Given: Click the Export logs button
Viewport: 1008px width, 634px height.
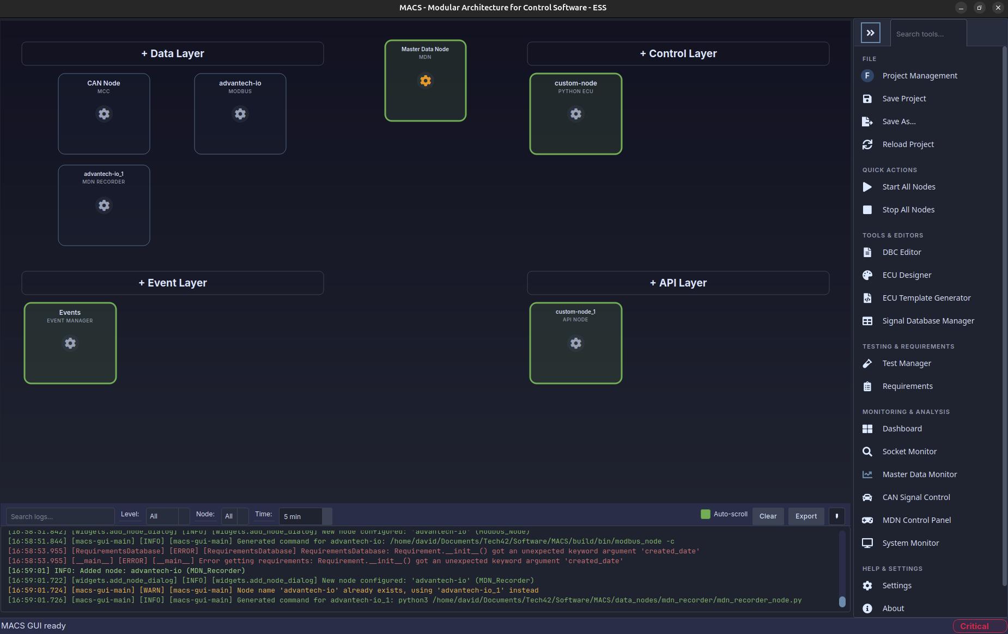Looking at the screenshot, I should pos(806,516).
